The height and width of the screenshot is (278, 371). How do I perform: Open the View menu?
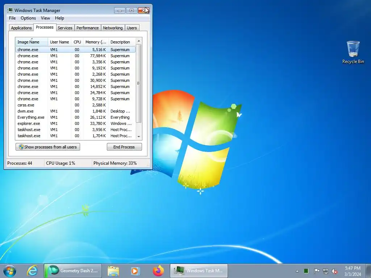coord(45,18)
